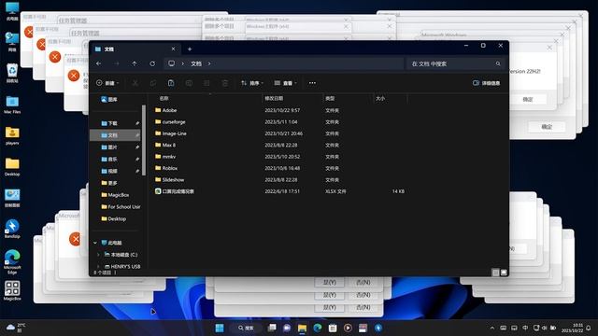Click the Mac Files desktop folder

[12, 105]
